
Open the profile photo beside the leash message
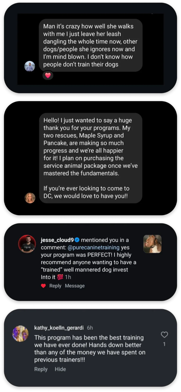(x=30, y=66)
